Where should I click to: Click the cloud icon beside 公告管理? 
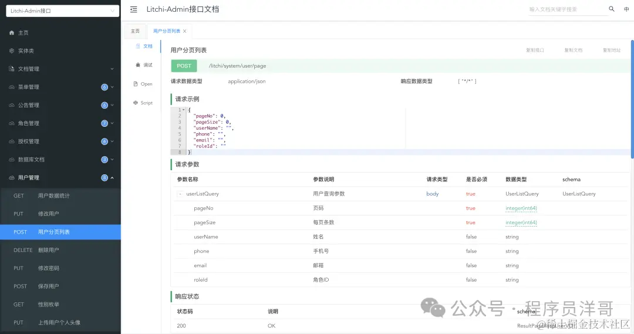tap(12, 105)
